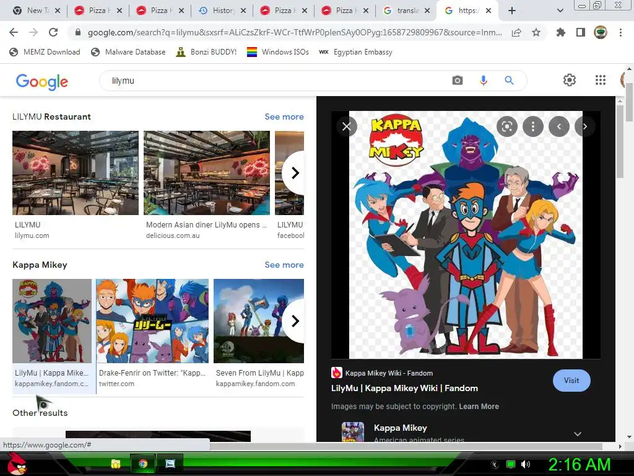The width and height of the screenshot is (634, 476).
Task: Advance the Kappa Mikey image carousel
Action: tap(295, 322)
